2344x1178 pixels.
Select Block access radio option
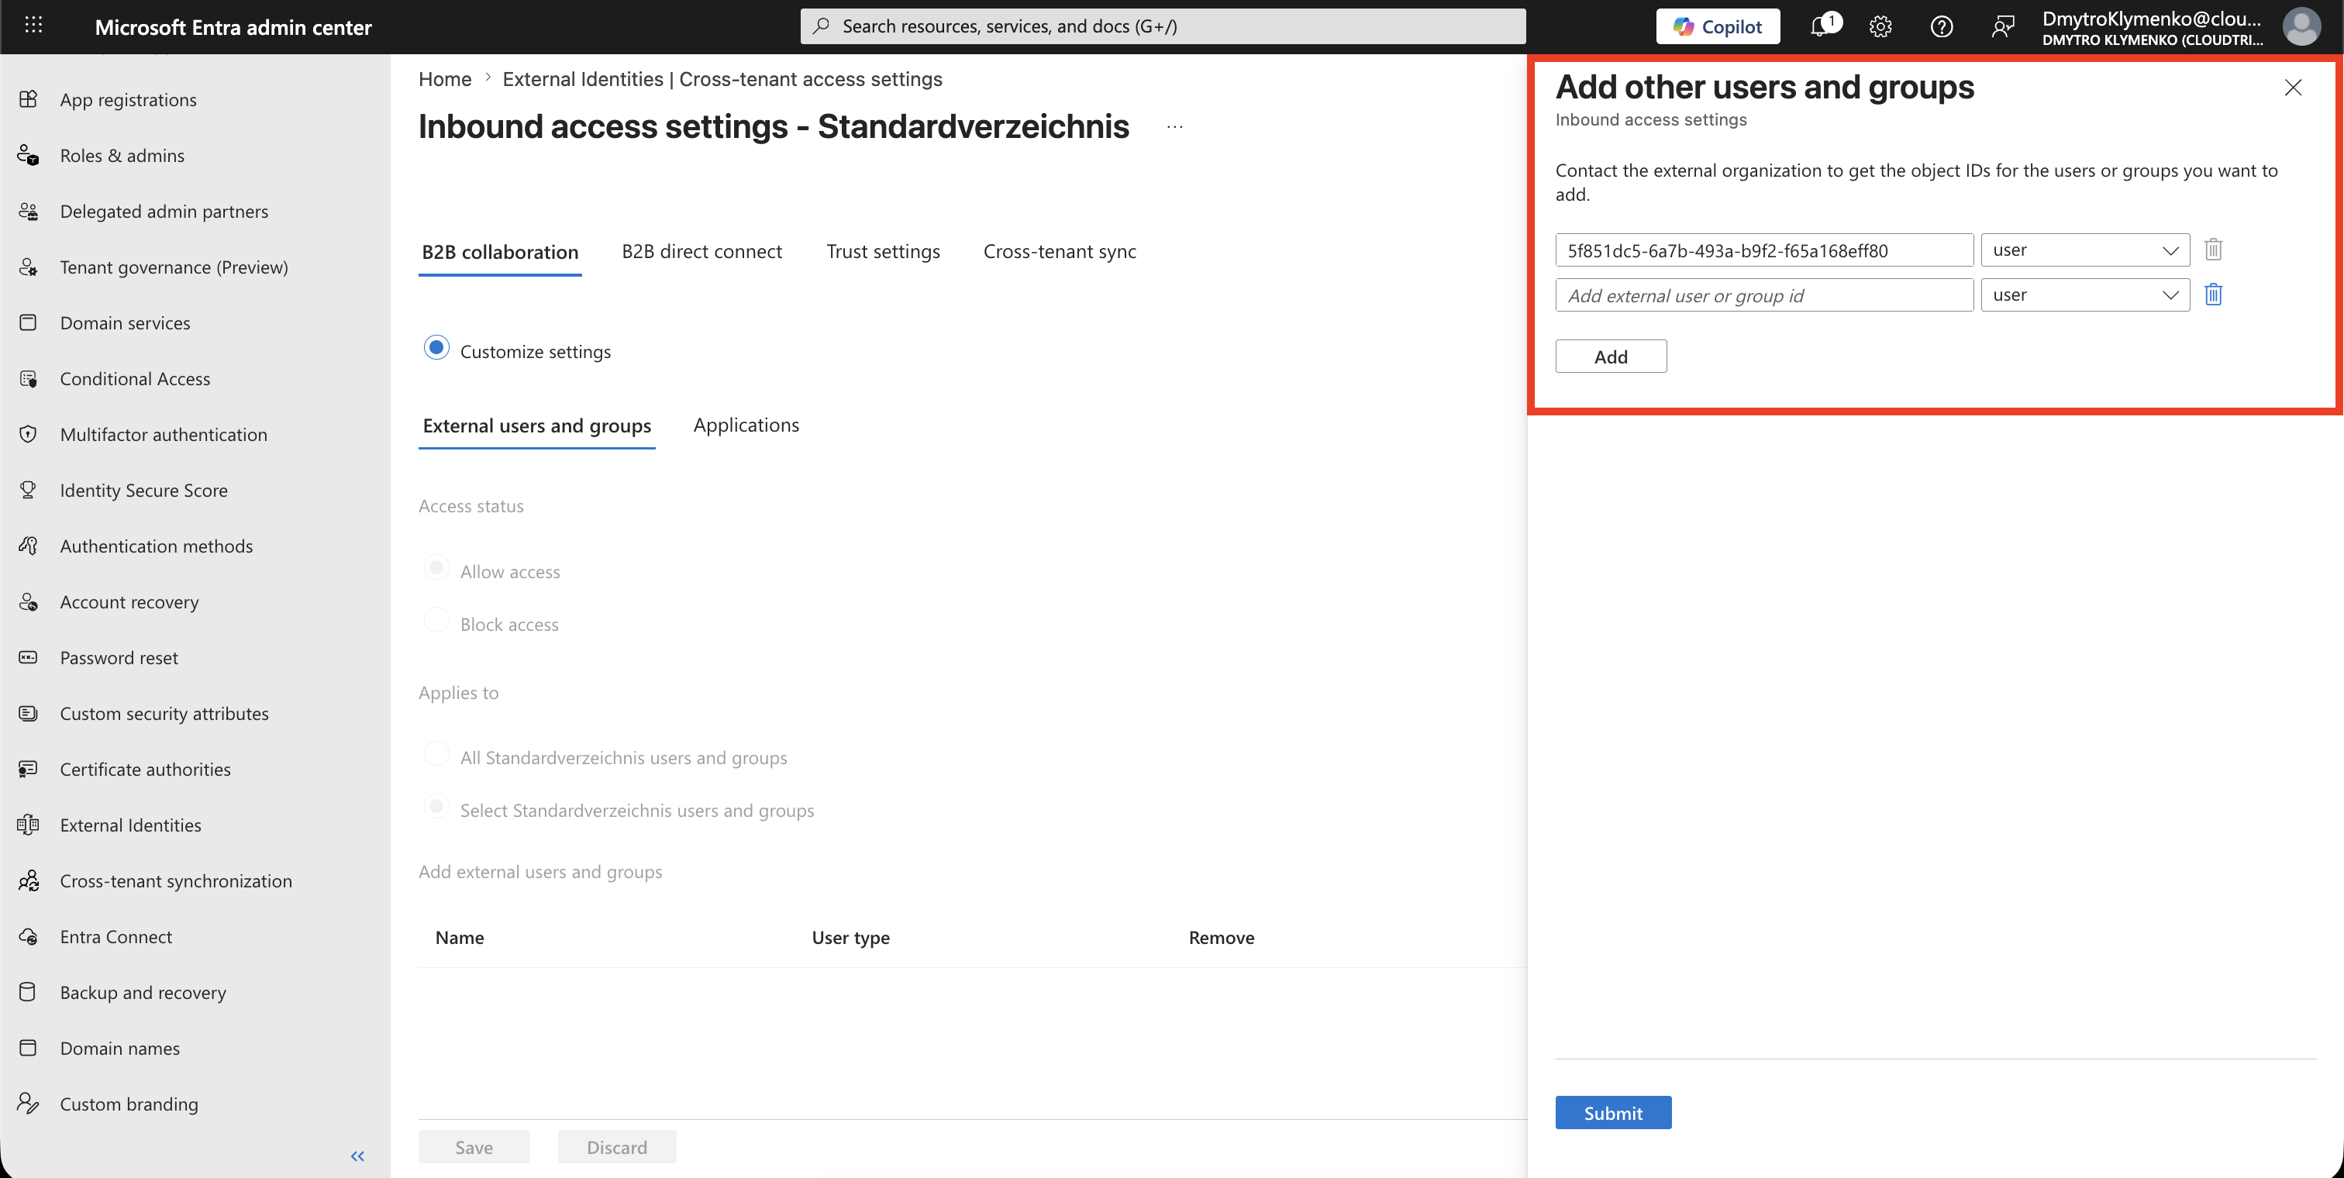(x=436, y=622)
